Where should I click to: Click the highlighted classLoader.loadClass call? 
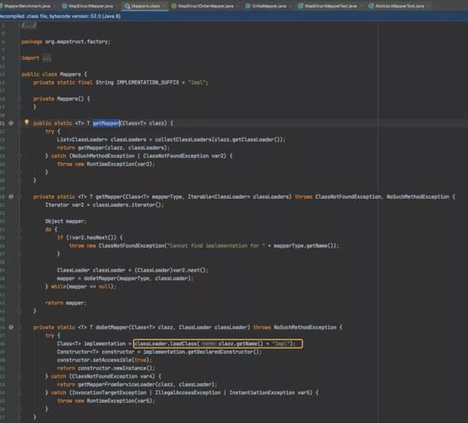(218, 343)
